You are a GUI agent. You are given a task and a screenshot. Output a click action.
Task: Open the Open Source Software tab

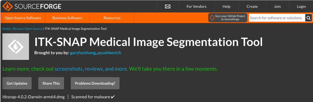pyautogui.click(x=23, y=18)
